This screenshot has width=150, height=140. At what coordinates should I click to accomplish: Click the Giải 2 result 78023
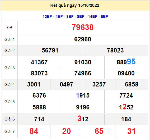point(115,50)
